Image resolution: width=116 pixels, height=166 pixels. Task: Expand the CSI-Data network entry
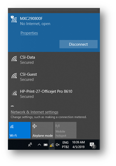54,60
